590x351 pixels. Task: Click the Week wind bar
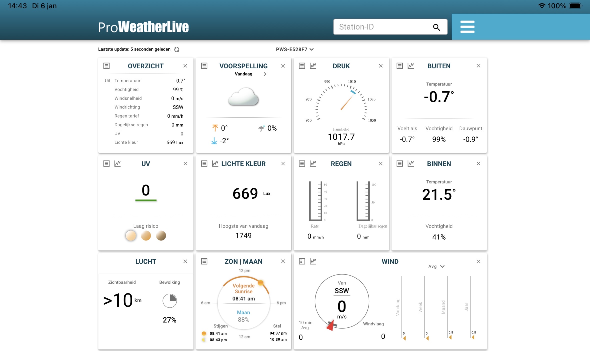click(424, 308)
